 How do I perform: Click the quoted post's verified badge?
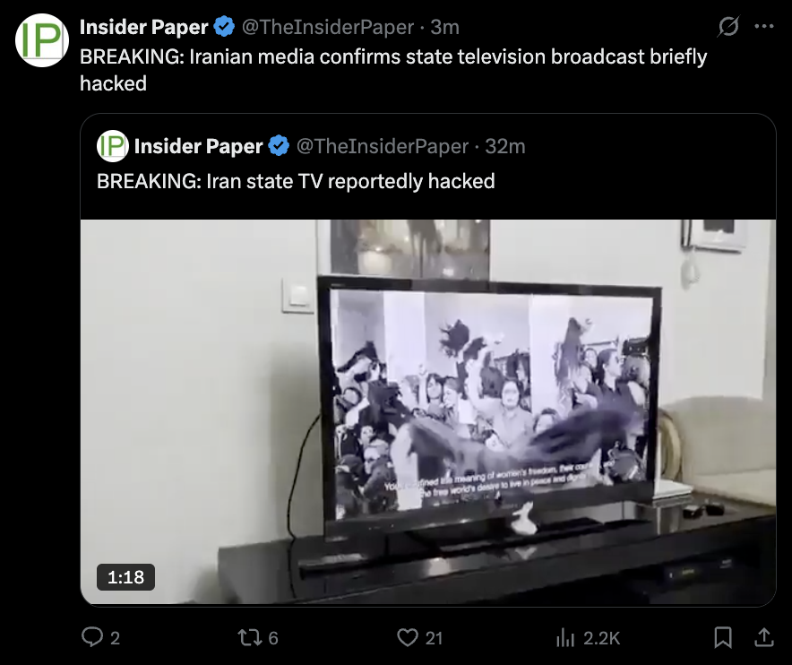[279, 146]
